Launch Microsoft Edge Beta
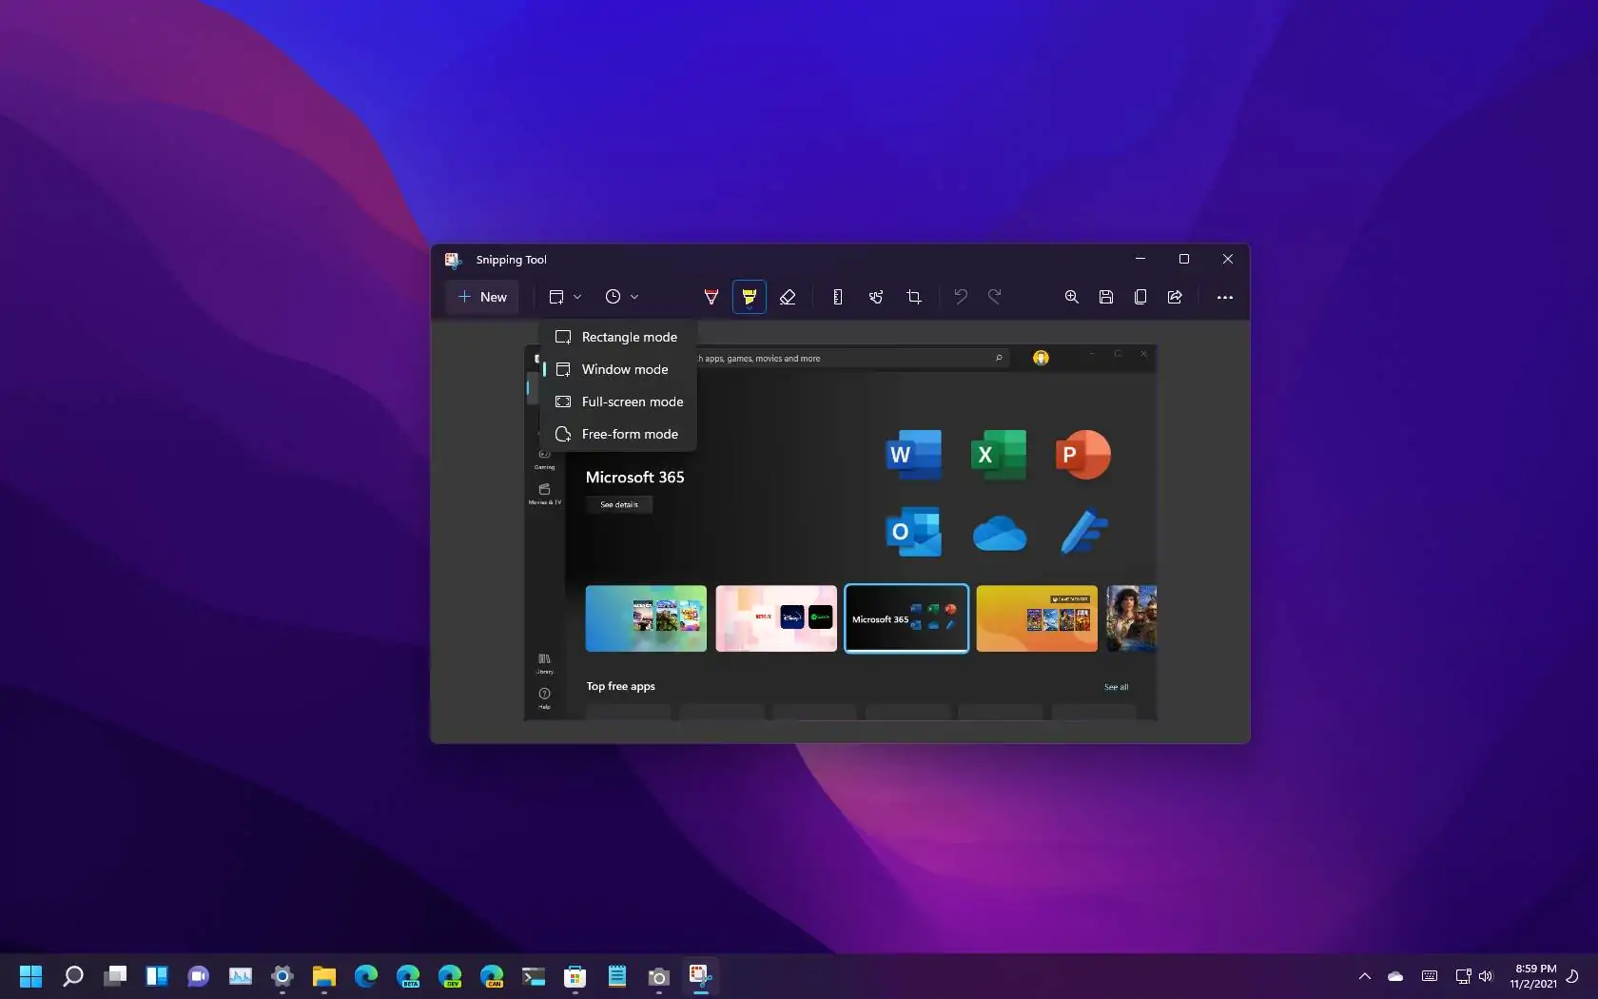Image resolution: width=1598 pixels, height=999 pixels. click(x=408, y=976)
